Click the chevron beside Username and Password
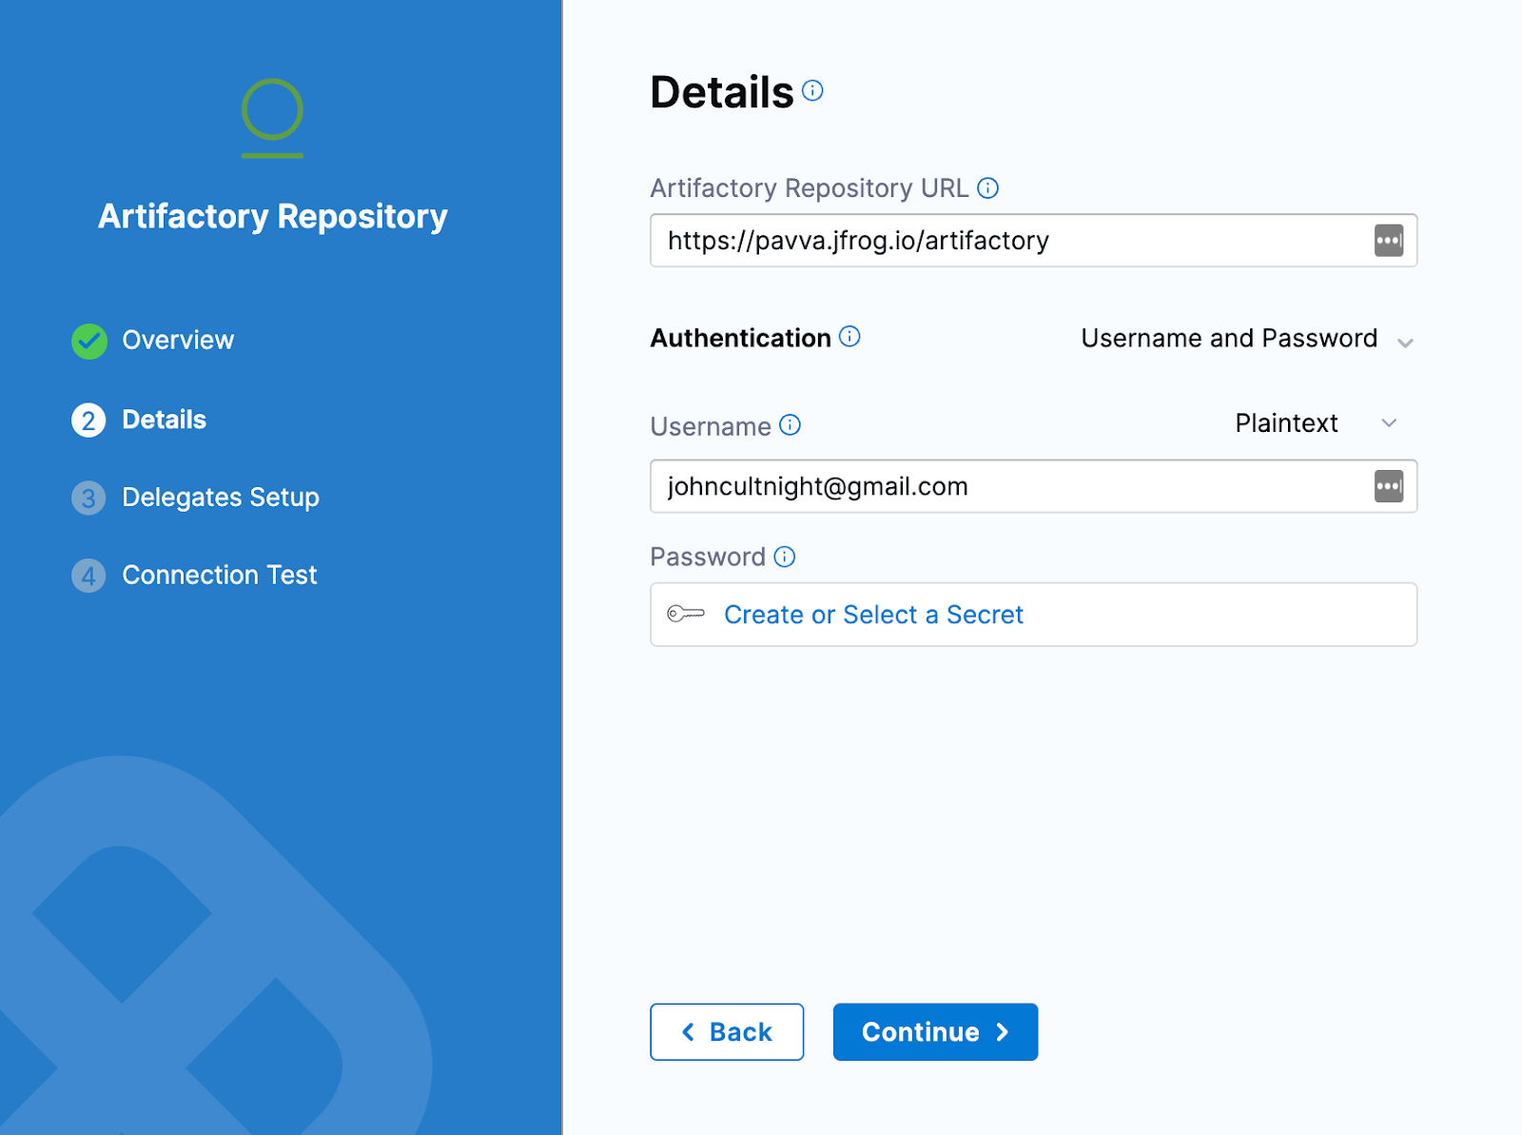The height and width of the screenshot is (1135, 1522). coord(1405,342)
